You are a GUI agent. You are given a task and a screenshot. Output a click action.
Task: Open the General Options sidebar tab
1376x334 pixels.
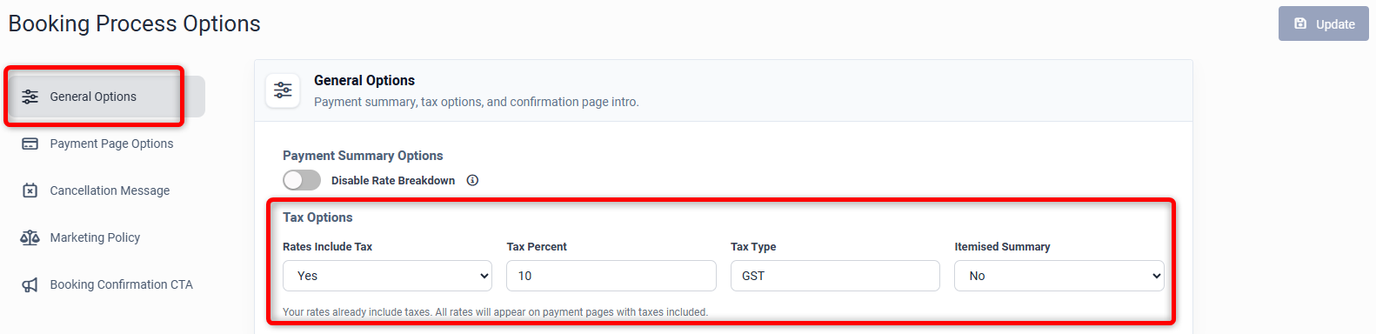click(104, 97)
